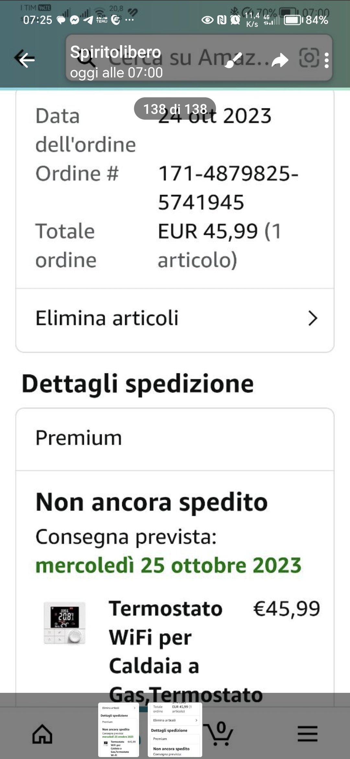Tap the camera lens search icon
Screen dimensions: 350x759
pyautogui.click(x=309, y=58)
